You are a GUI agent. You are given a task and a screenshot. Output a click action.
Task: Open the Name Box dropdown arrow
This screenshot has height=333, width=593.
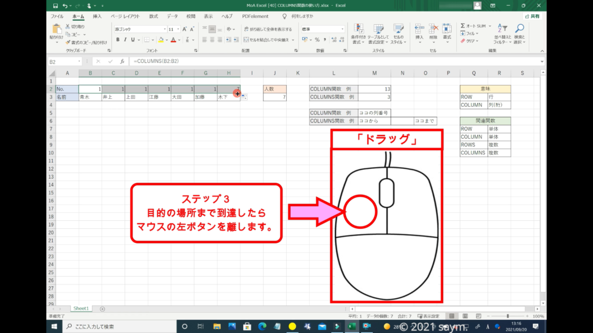click(79, 61)
